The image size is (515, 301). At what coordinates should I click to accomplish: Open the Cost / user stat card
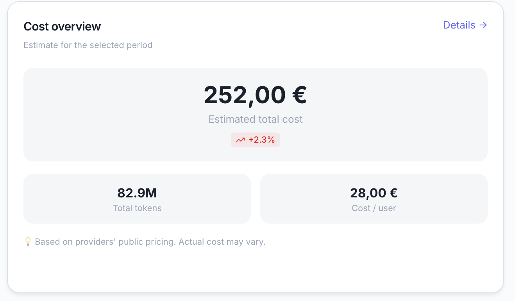pyautogui.click(x=374, y=199)
